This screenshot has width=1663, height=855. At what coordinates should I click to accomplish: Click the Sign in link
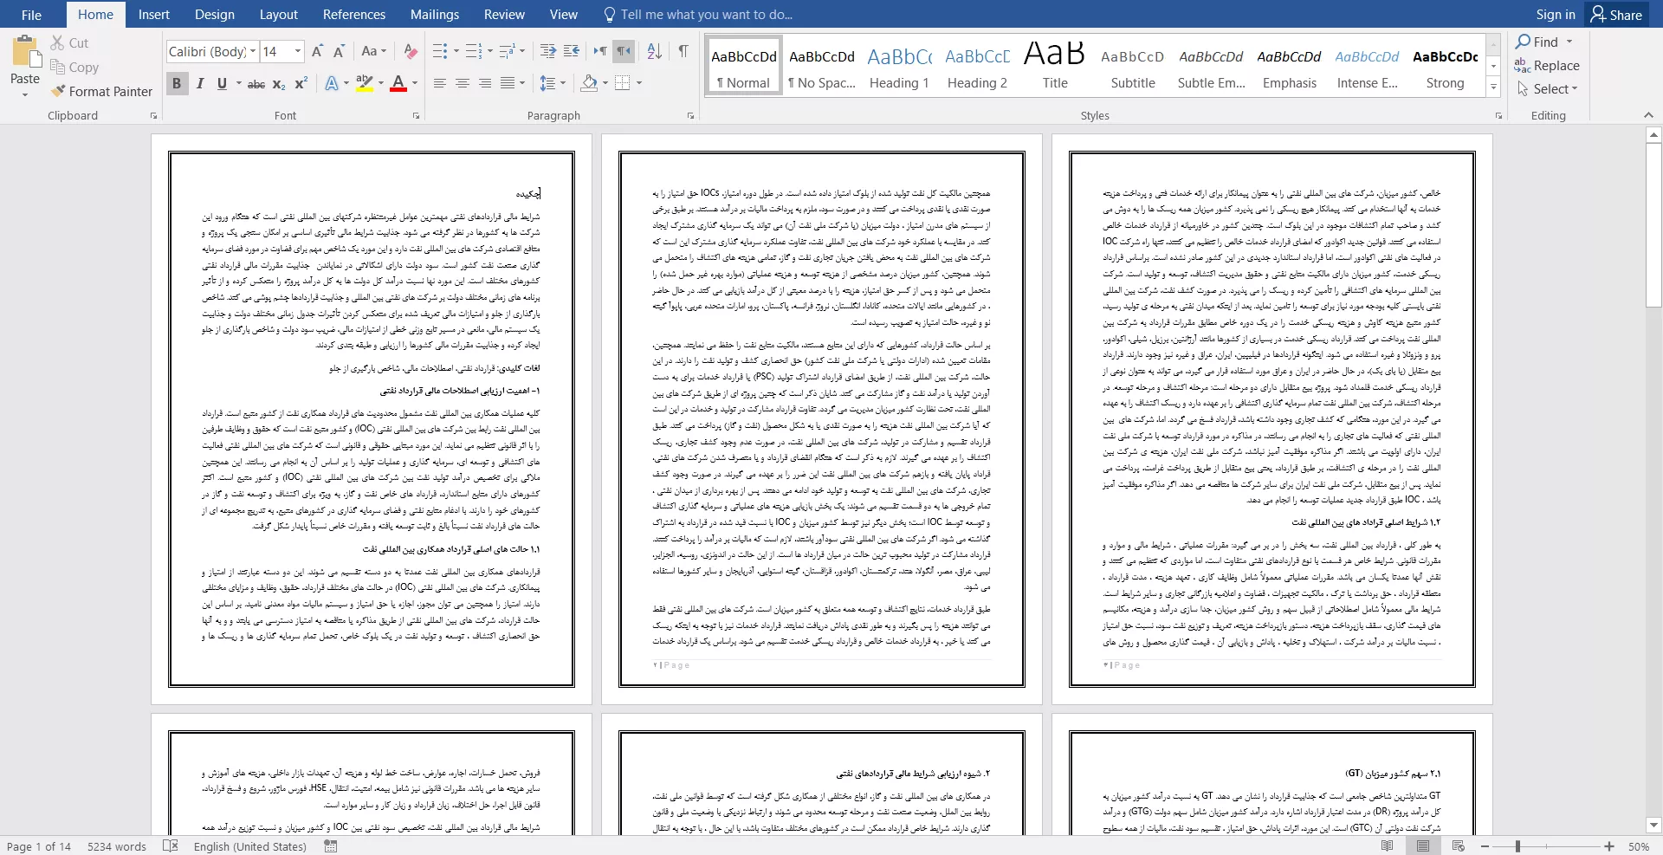point(1556,15)
